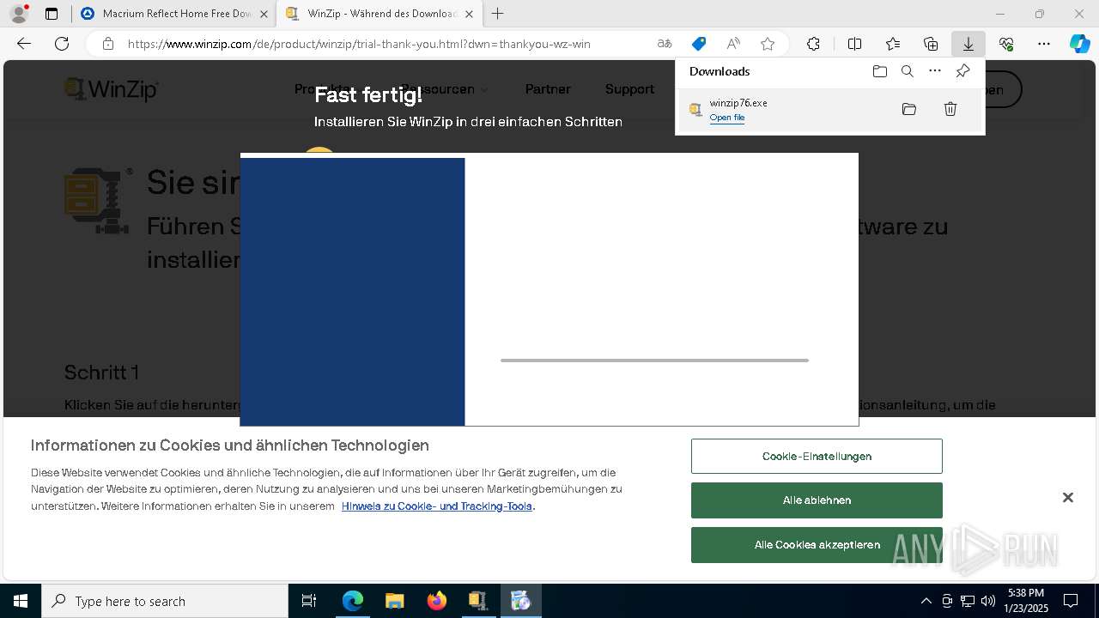Open Firefox from the taskbar

[x=437, y=601]
